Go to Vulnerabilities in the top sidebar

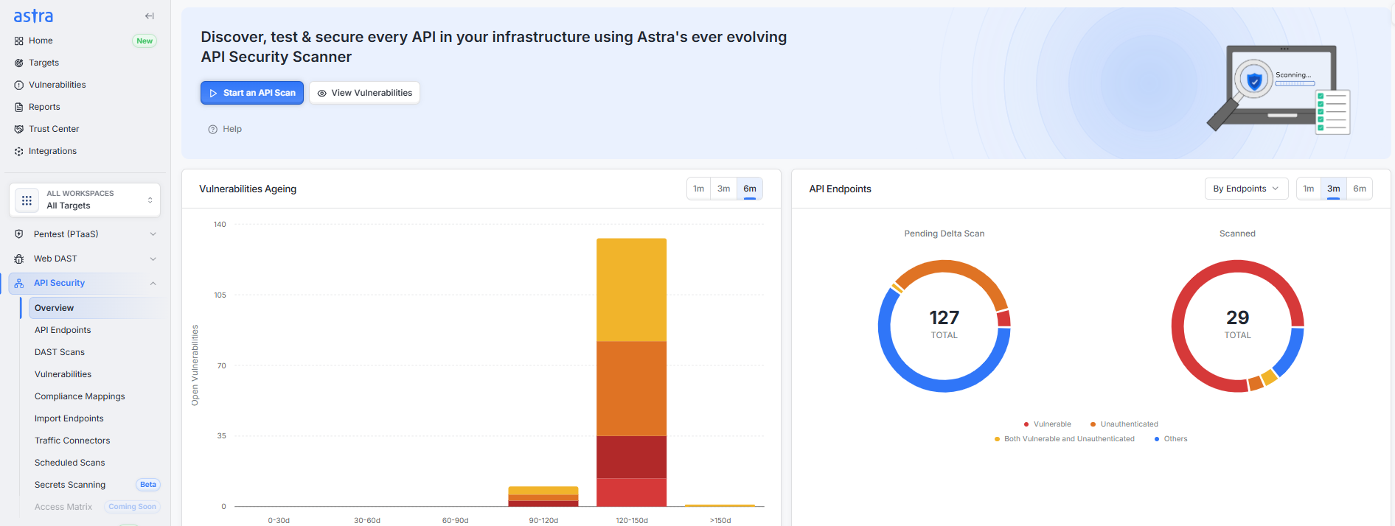[x=57, y=85]
